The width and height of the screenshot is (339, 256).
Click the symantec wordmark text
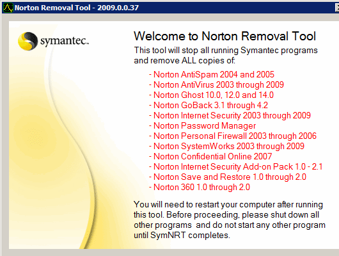click(65, 41)
